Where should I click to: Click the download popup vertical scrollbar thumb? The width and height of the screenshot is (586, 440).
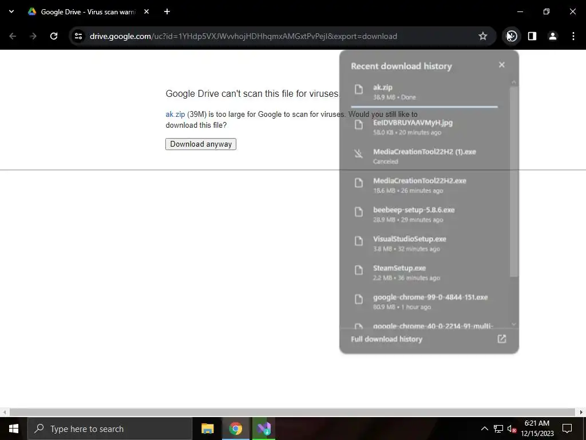[x=514, y=182]
